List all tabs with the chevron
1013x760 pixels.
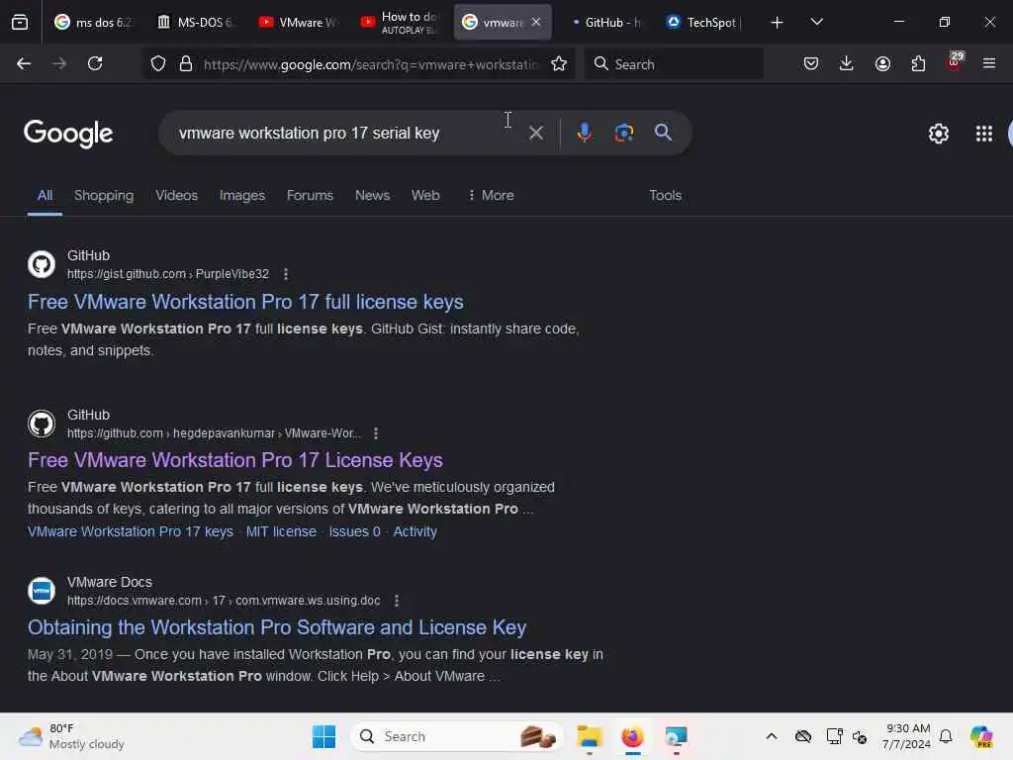coord(816,22)
